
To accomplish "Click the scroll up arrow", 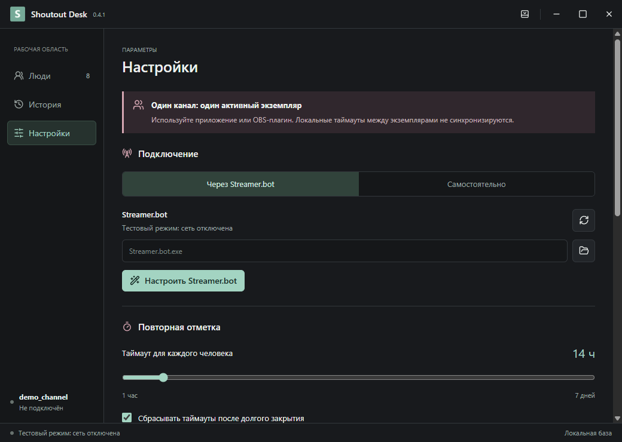I will [617, 34].
